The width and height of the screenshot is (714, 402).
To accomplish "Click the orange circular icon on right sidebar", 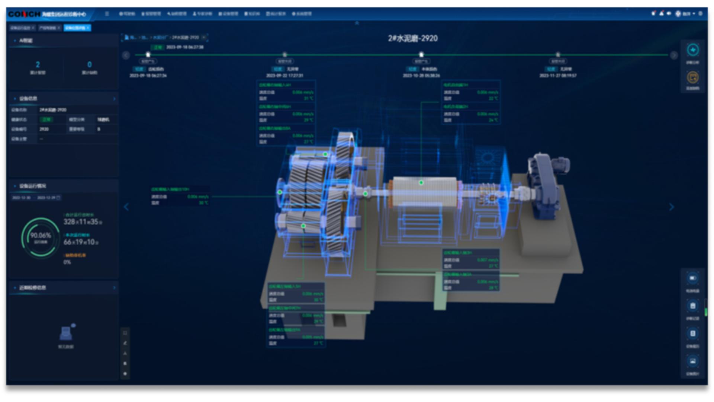I will pyautogui.click(x=692, y=77).
